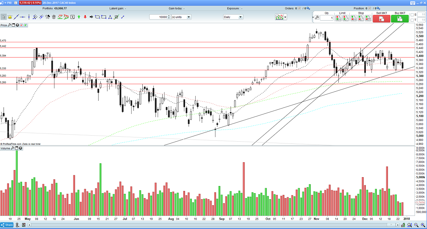The image size is (427, 229).
Task: Click the second Limit order icon
Action: pyautogui.click(x=346, y=18)
